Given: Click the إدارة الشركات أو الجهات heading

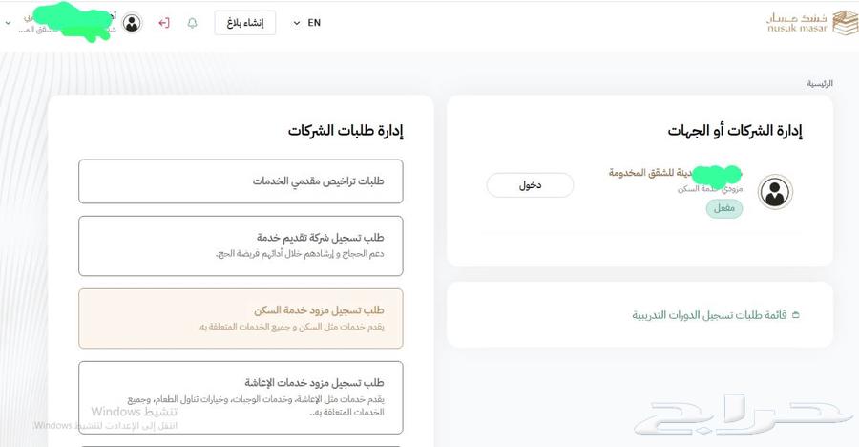Looking at the screenshot, I should click(x=735, y=131).
